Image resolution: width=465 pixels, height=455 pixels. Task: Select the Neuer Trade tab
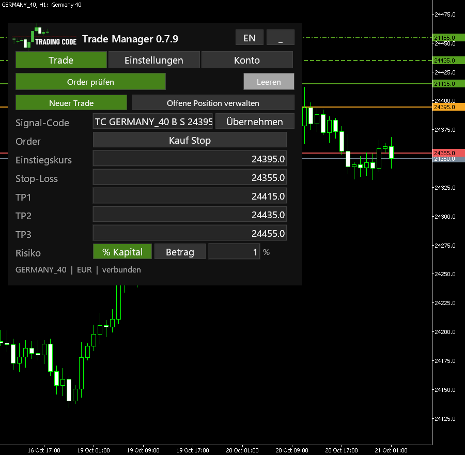pos(71,103)
